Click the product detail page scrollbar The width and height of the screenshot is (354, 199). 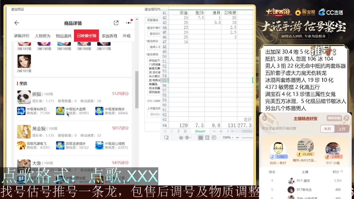click(x=137, y=89)
